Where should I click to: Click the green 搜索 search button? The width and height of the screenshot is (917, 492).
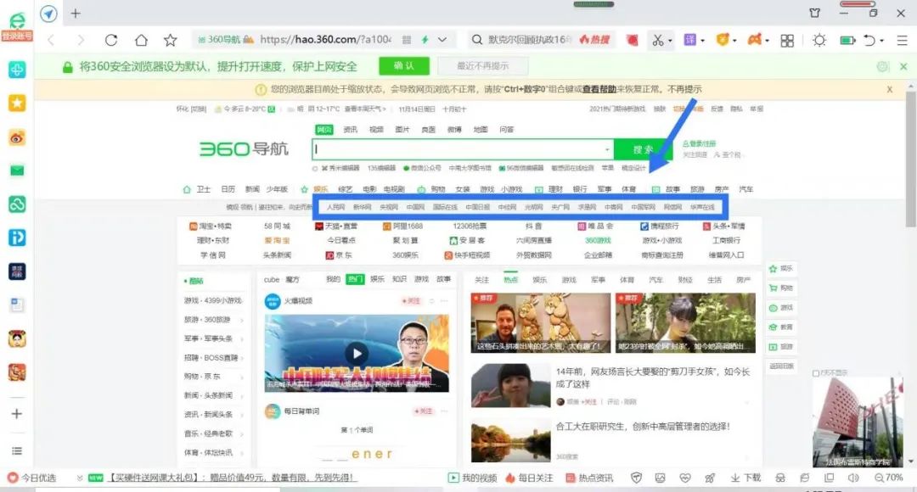[x=644, y=149]
